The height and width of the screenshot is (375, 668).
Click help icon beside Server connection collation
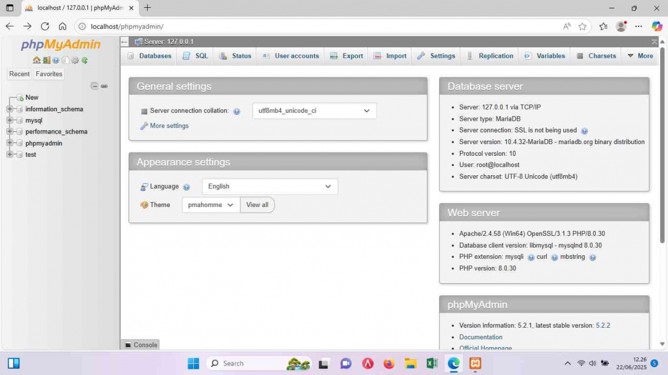[x=237, y=111]
